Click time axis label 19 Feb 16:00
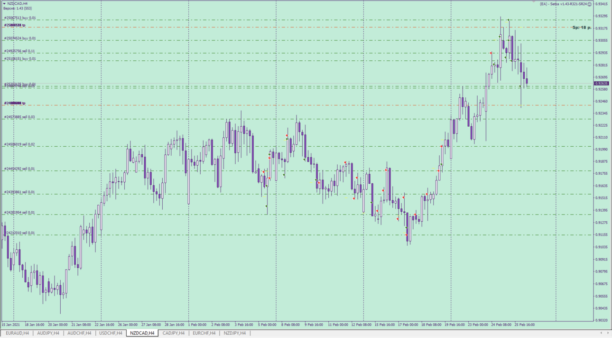Image resolution: width=612 pixels, height=338 pixels. pos(454,325)
